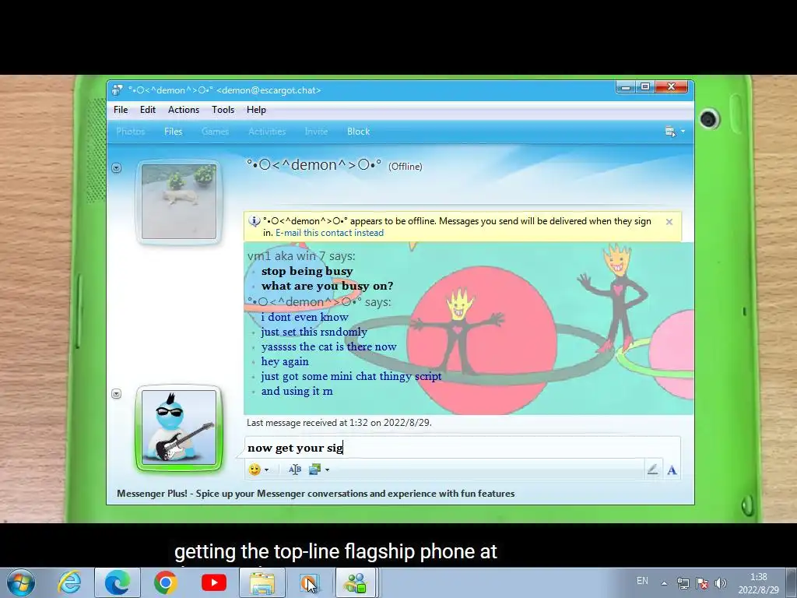Click the contact name °•O<^demon^>O•°
This screenshot has width=797, height=598.
click(x=314, y=165)
